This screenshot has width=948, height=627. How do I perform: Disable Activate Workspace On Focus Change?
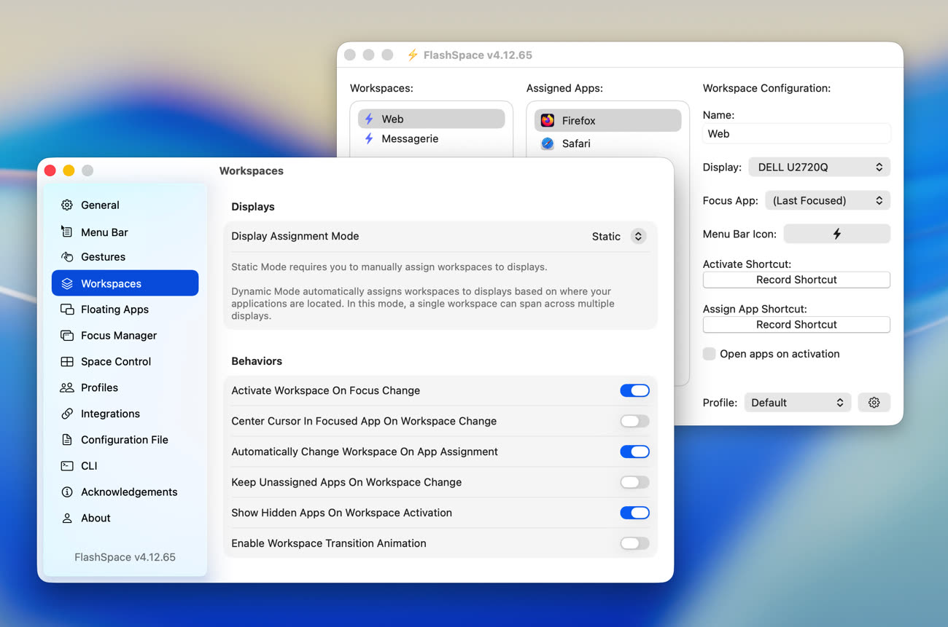634,391
